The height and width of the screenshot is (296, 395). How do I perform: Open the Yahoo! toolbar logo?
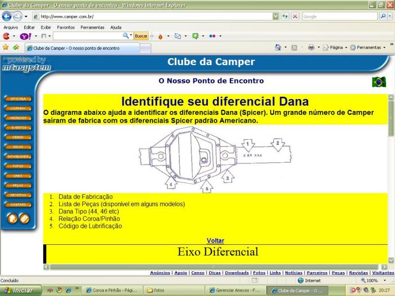26,36
